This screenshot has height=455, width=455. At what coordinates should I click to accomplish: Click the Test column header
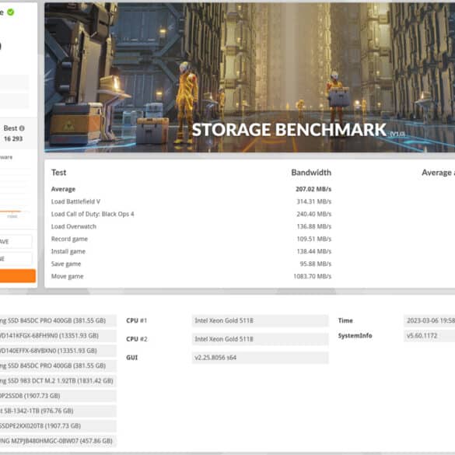click(x=58, y=173)
